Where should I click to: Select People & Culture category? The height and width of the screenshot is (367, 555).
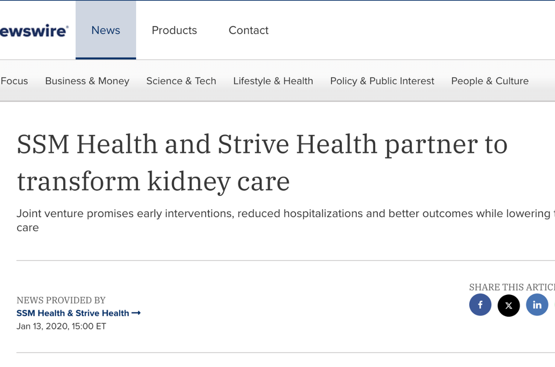(490, 81)
